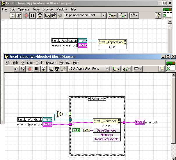176x160 pixels.
Task: Click the Filename parameter
Action: click(107, 135)
